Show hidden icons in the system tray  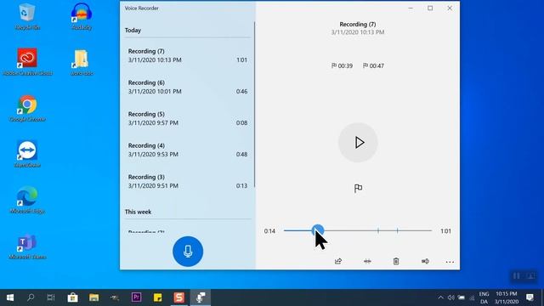[440, 297]
